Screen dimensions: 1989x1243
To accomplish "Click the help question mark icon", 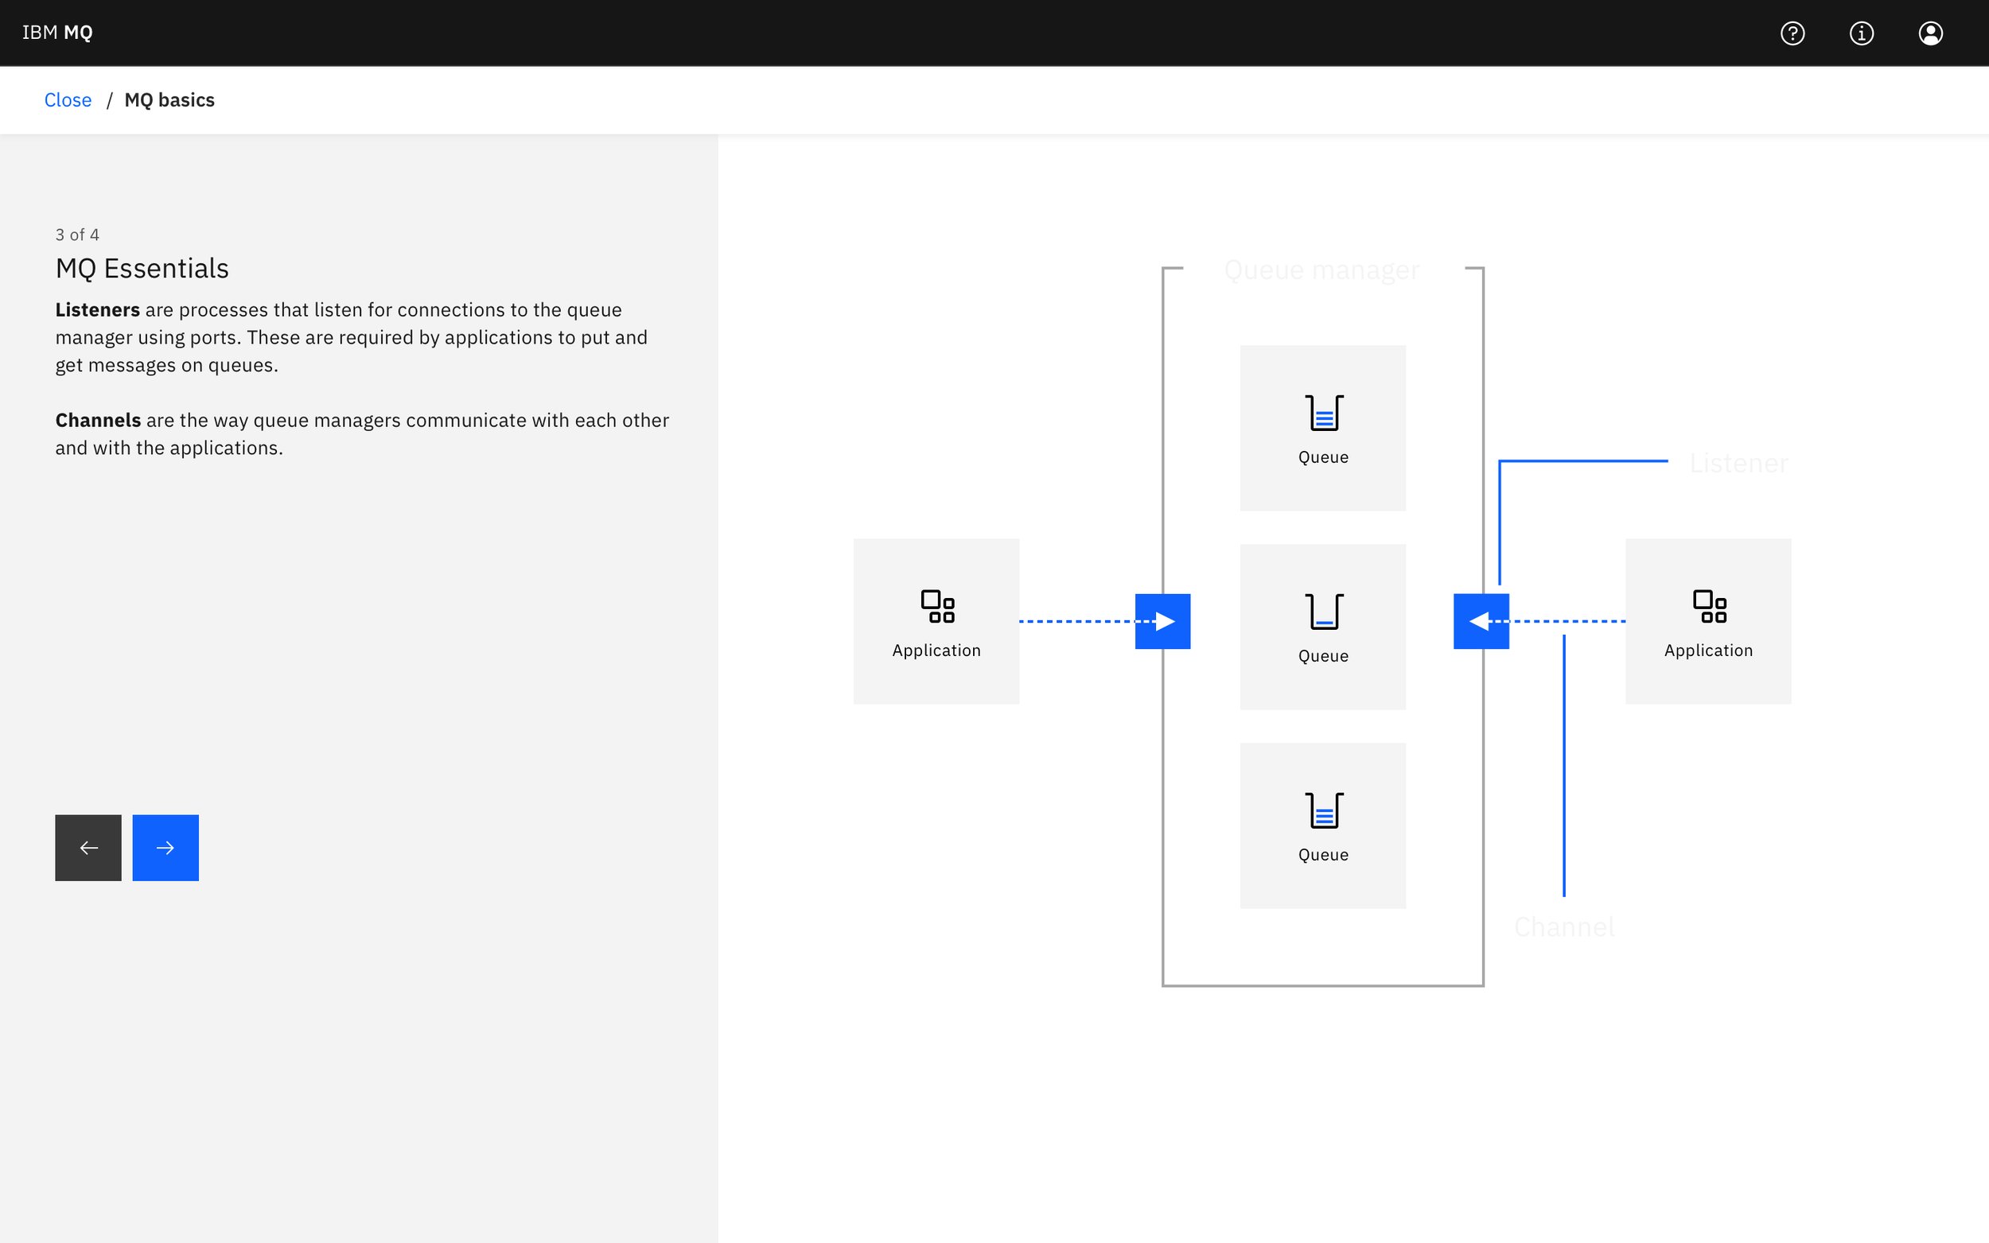I will [x=1794, y=33].
